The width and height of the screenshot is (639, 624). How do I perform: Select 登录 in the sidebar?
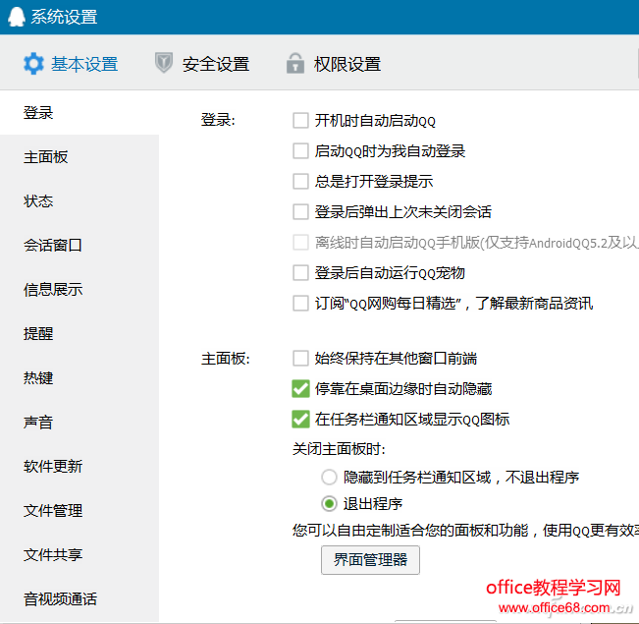tap(80, 113)
